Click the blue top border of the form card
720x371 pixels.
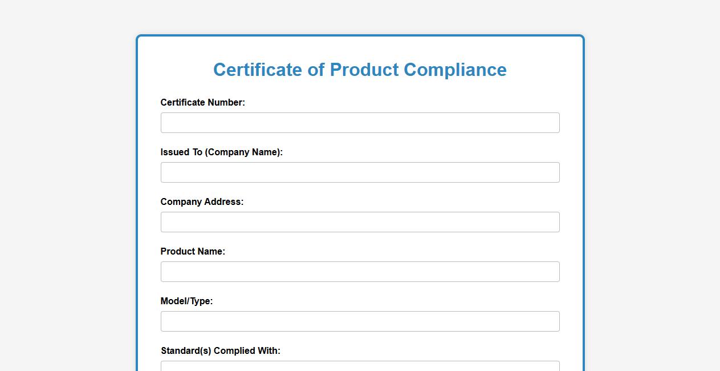pyautogui.click(x=360, y=36)
